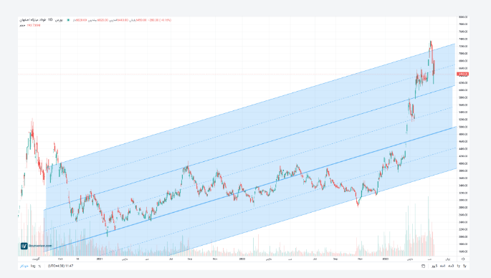The width and height of the screenshot is (491, 278).
Task: Select the 5y time range
Action: [464, 266]
